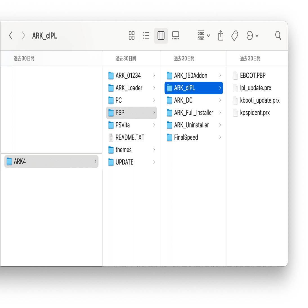Select the README.TXT file

[131, 137]
